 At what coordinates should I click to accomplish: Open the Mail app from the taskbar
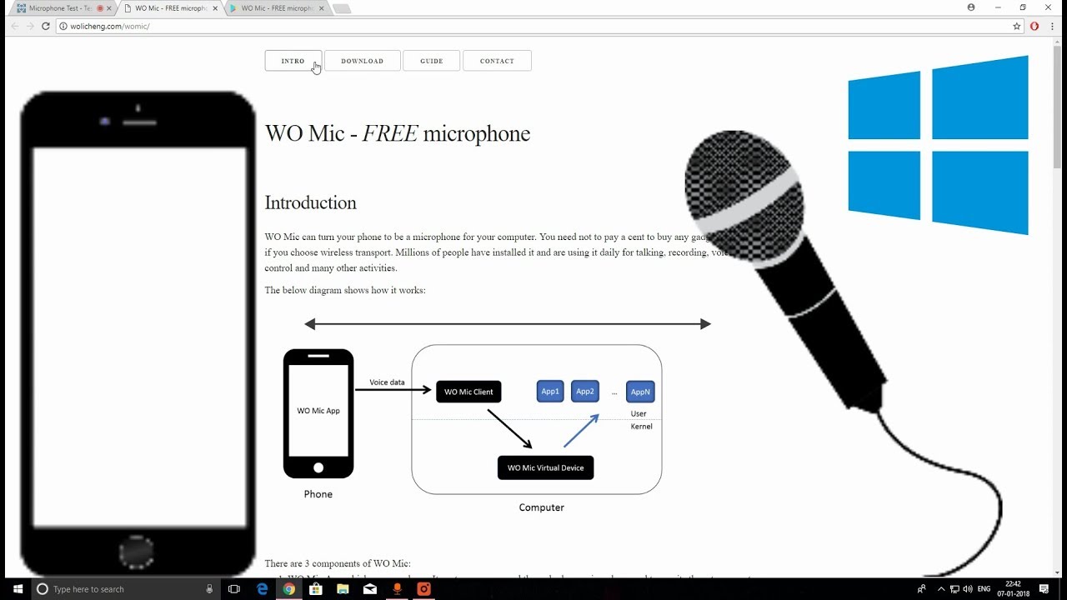point(369,589)
